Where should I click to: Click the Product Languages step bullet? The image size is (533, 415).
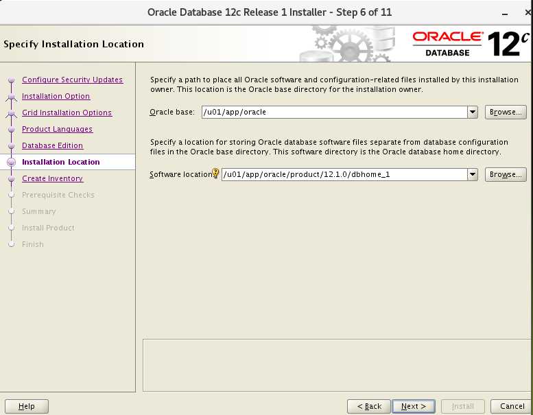[x=11, y=130]
